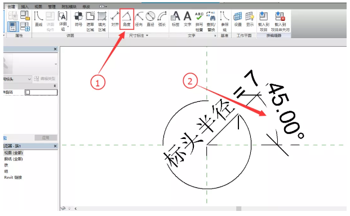Pick the 径向 radial dimension tool
The image size is (350, 216).
click(x=139, y=19)
